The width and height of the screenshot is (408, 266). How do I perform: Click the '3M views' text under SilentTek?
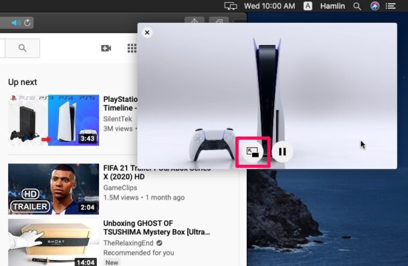pos(118,129)
